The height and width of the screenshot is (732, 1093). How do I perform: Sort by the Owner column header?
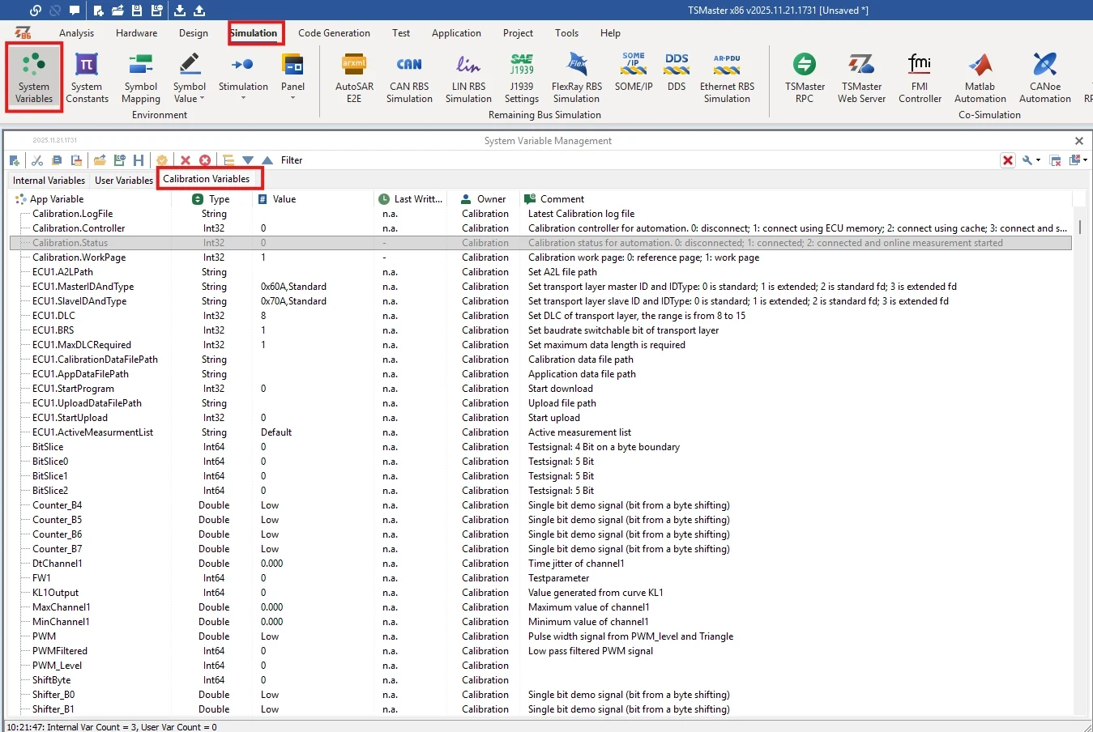tap(483, 199)
